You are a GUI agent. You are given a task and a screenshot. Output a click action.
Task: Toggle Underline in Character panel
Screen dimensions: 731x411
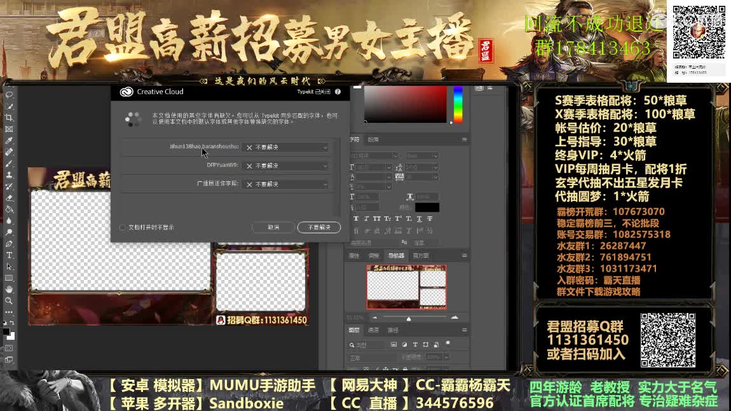point(419,219)
